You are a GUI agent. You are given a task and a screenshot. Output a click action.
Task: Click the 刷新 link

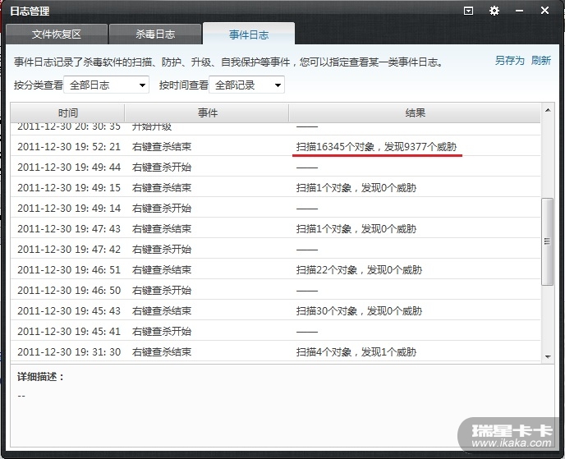tap(541, 61)
